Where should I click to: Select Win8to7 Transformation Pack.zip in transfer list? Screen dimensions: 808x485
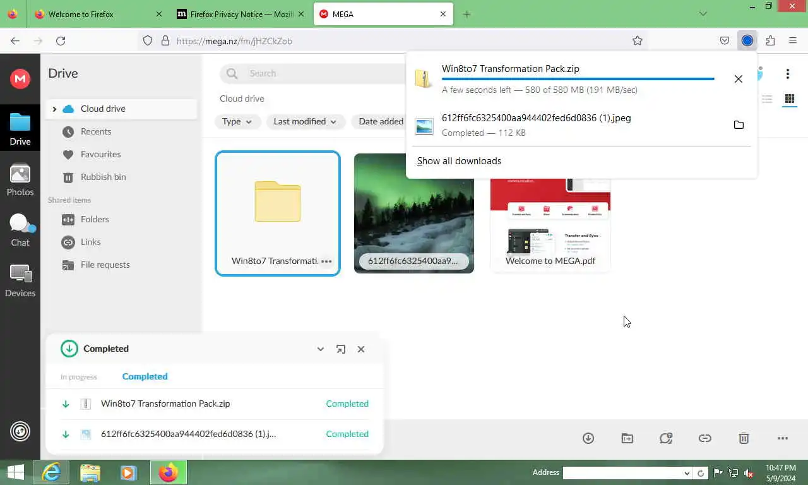tap(215, 404)
